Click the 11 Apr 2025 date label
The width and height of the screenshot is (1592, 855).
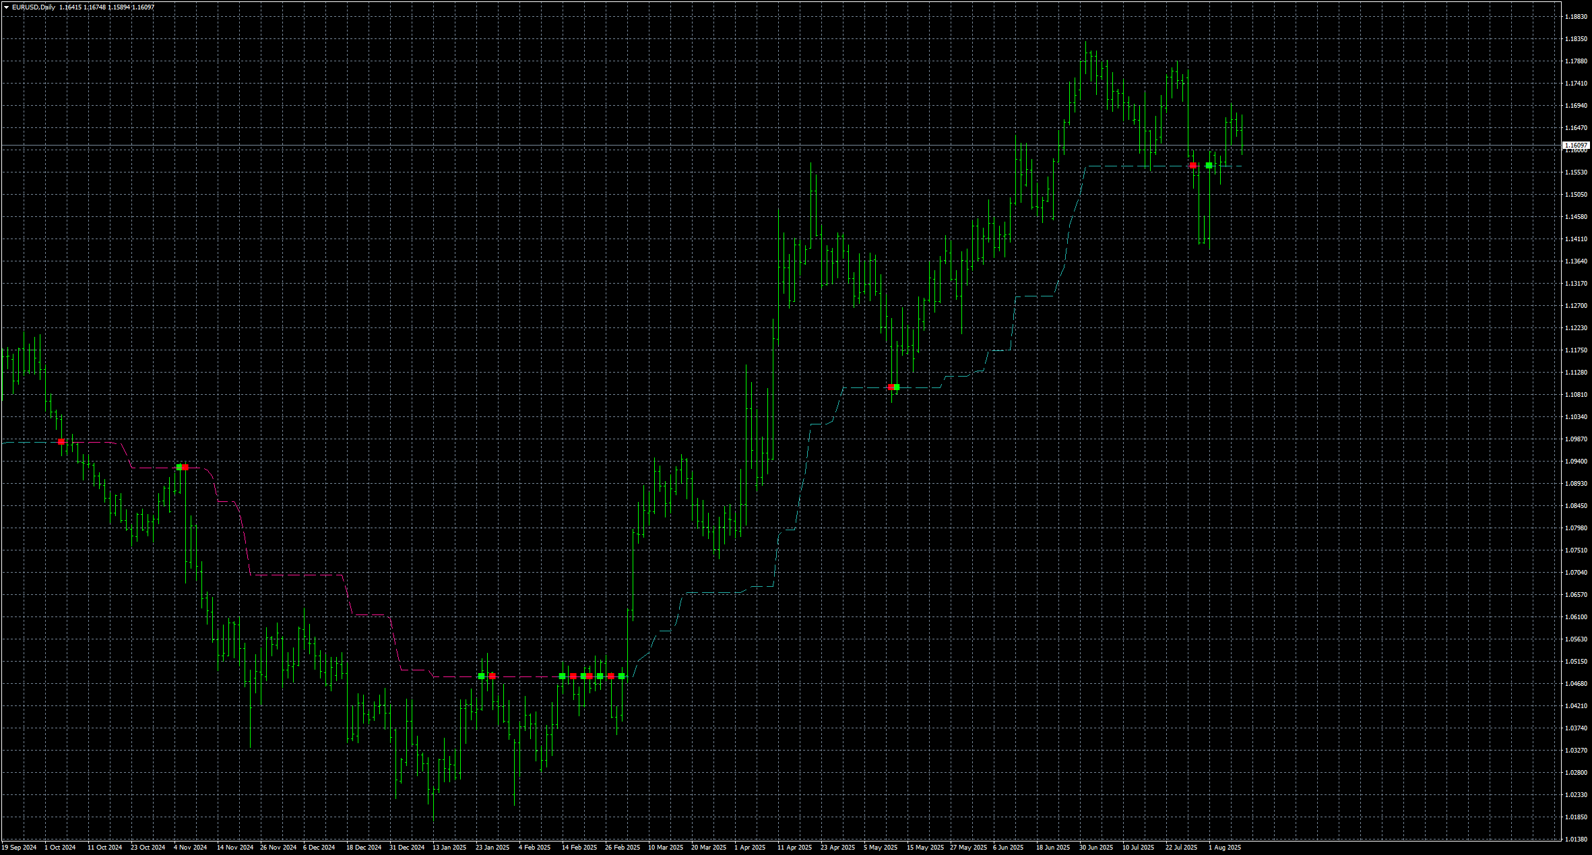(794, 848)
